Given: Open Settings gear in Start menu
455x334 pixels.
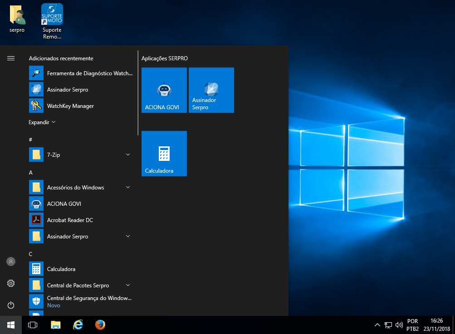Looking at the screenshot, I should click(x=11, y=283).
